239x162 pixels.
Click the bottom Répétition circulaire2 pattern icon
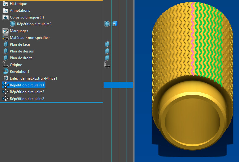[6, 98]
